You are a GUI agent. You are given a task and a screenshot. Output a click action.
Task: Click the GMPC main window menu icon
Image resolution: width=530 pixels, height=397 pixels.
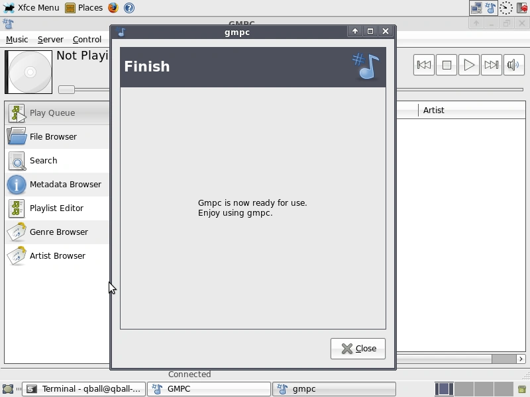8,24
